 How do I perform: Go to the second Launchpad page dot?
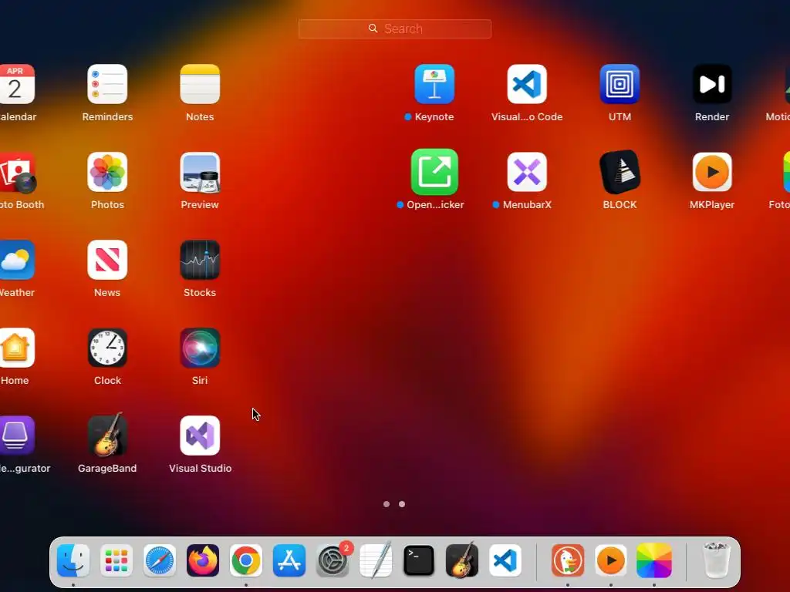[x=402, y=504]
